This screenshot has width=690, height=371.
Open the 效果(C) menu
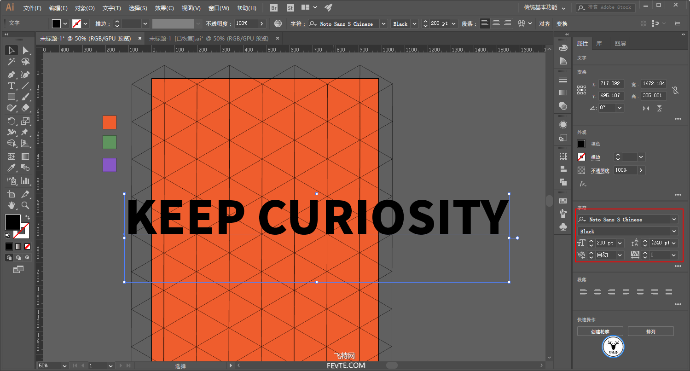[x=164, y=8]
